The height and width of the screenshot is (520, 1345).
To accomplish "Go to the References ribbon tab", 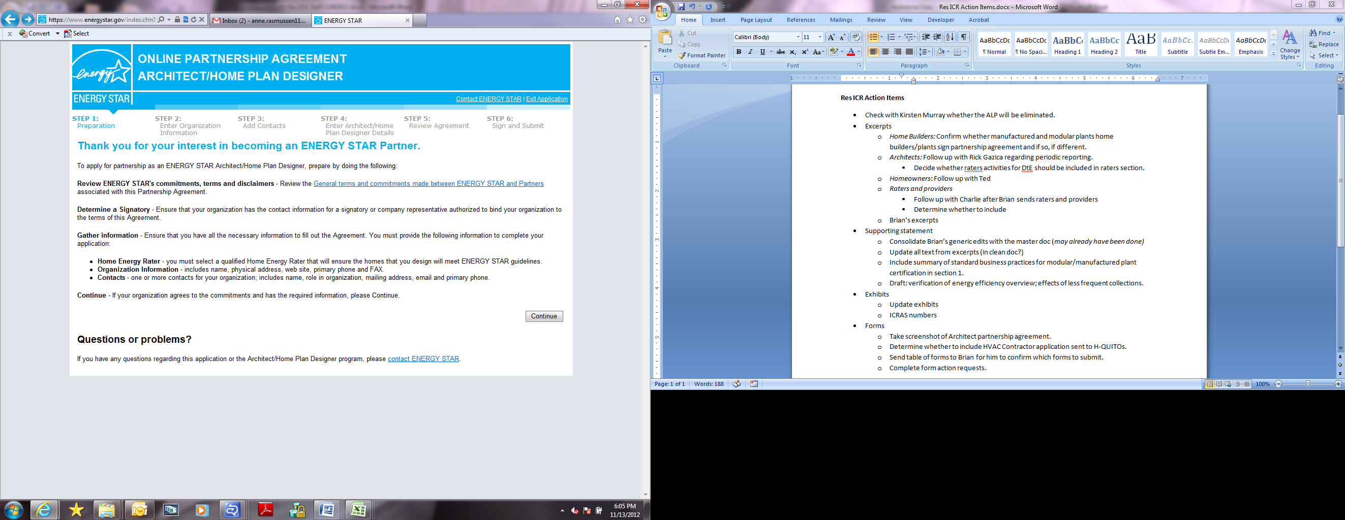I will [x=801, y=20].
